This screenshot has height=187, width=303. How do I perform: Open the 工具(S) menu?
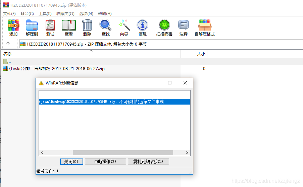pos(45,13)
